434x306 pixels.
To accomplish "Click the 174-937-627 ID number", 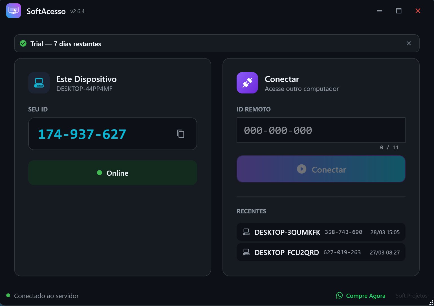I will (x=82, y=134).
